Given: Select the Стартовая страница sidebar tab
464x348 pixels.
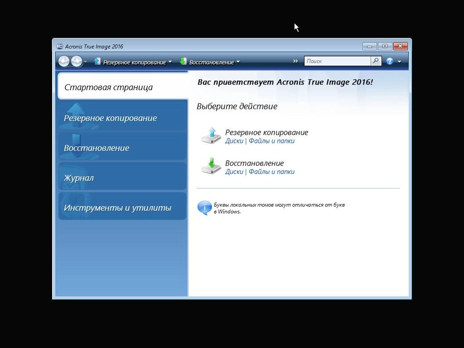Looking at the screenshot, I should [x=123, y=86].
